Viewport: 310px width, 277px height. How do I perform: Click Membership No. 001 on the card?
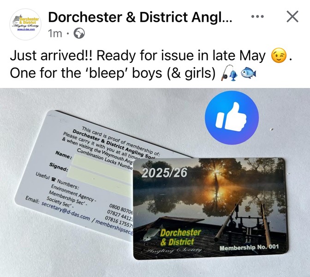[249, 247]
